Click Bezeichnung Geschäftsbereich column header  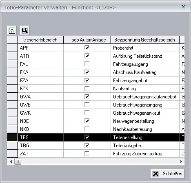[145, 40]
